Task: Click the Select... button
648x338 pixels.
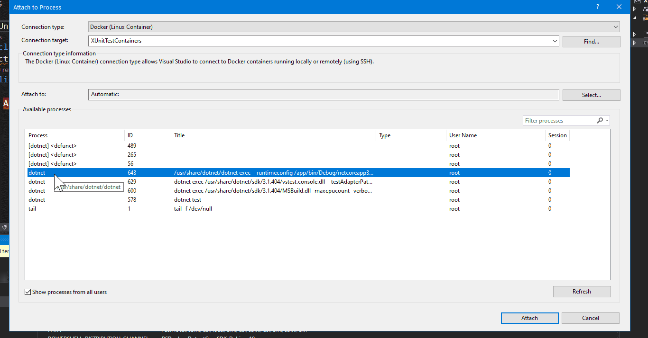Action: (591, 95)
